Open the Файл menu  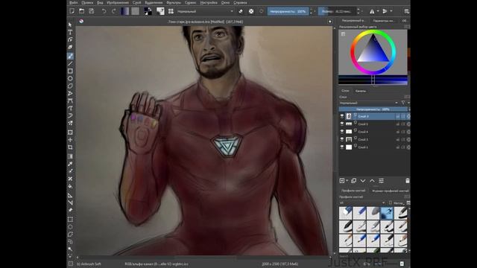(x=73, y=2)
